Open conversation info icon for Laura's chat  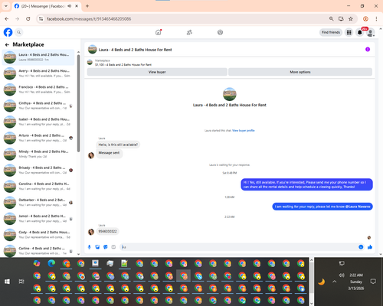coord(368,49)
